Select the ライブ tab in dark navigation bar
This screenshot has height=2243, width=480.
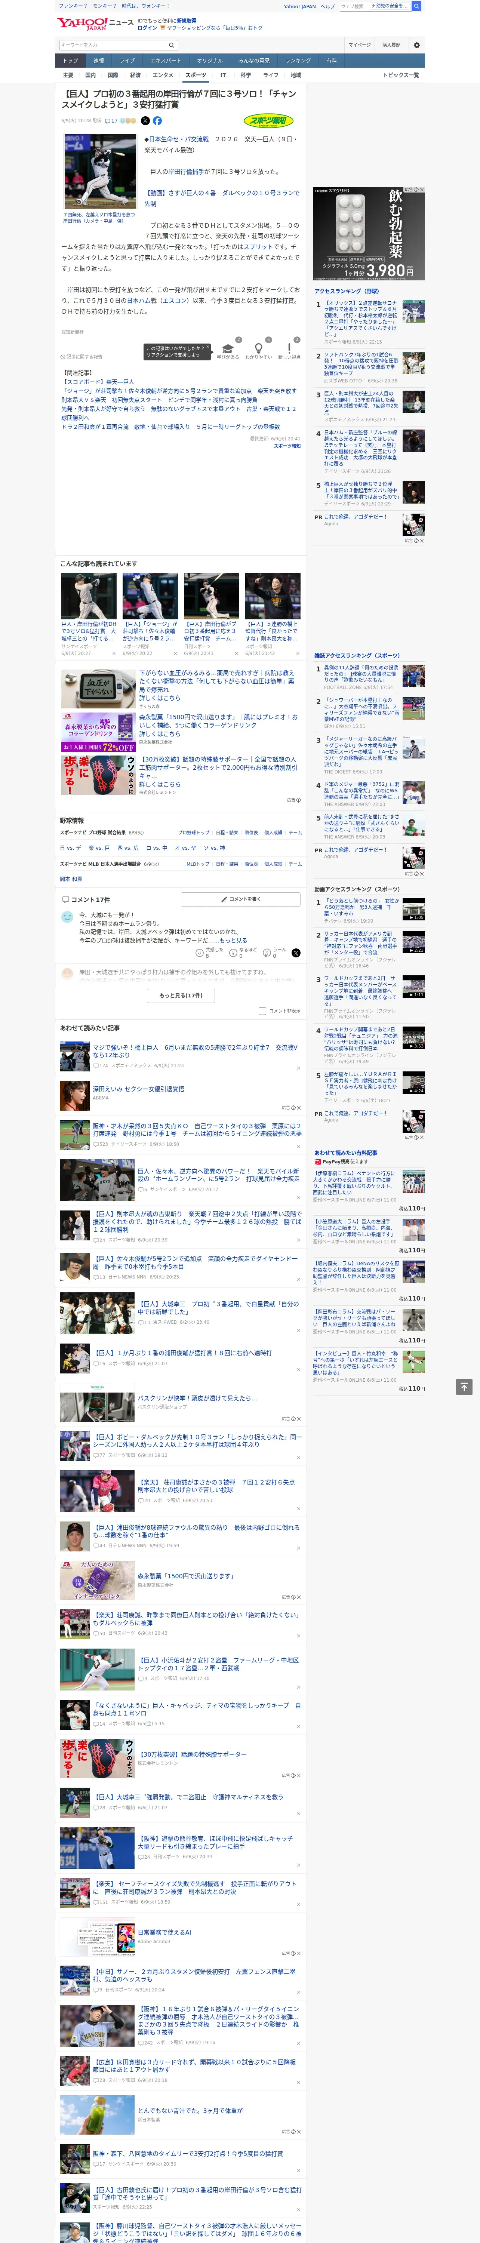(127, 61)
